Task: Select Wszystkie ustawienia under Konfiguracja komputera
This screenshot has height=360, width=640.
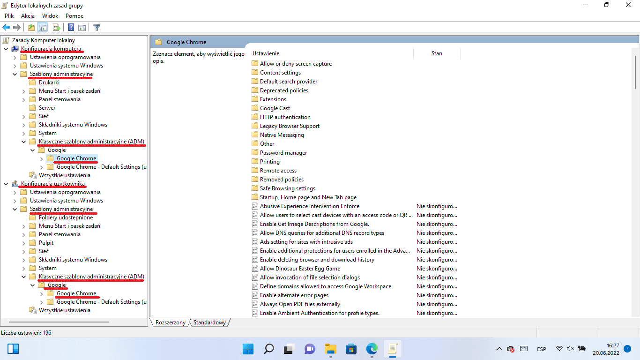Action: (65, 175)
